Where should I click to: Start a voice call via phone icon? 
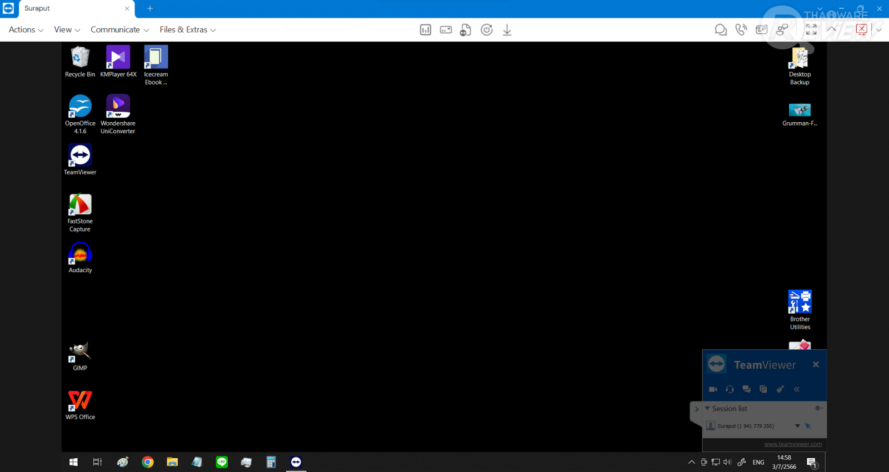(x=741, y=30)
